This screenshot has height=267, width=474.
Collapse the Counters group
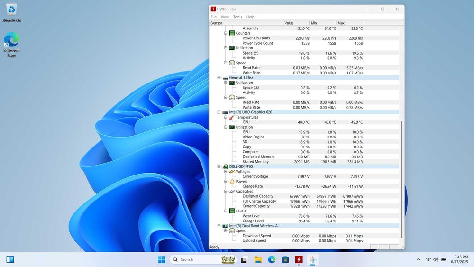pos(226,33)
